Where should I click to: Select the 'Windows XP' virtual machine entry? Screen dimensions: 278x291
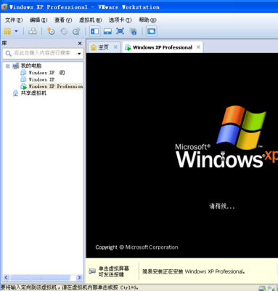41,79
